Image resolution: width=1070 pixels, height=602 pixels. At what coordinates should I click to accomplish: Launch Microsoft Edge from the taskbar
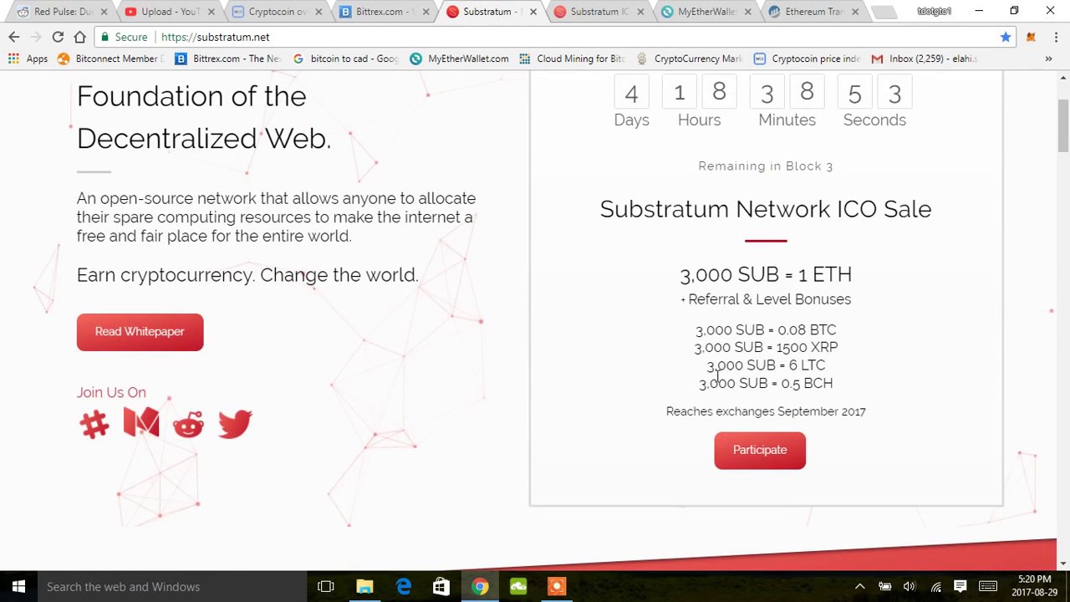pos(403,587)
